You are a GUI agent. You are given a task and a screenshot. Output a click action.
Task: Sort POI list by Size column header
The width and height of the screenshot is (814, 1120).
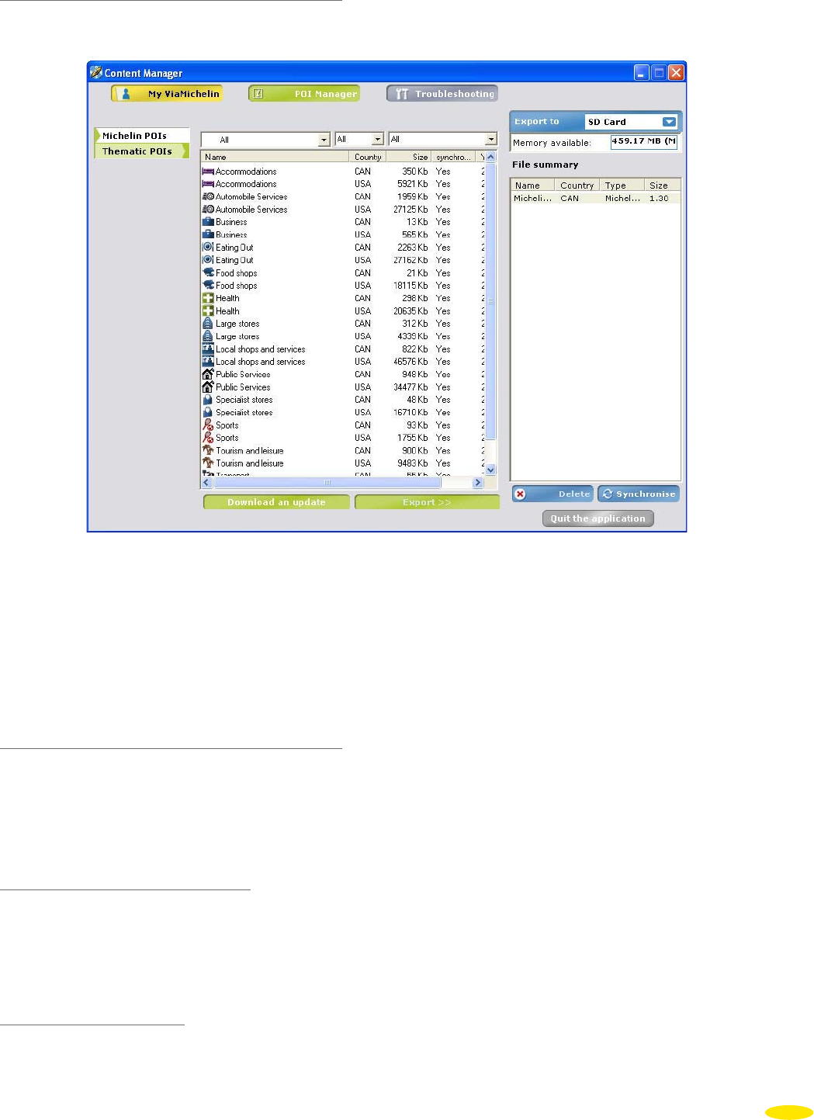[x=408, y=157]
